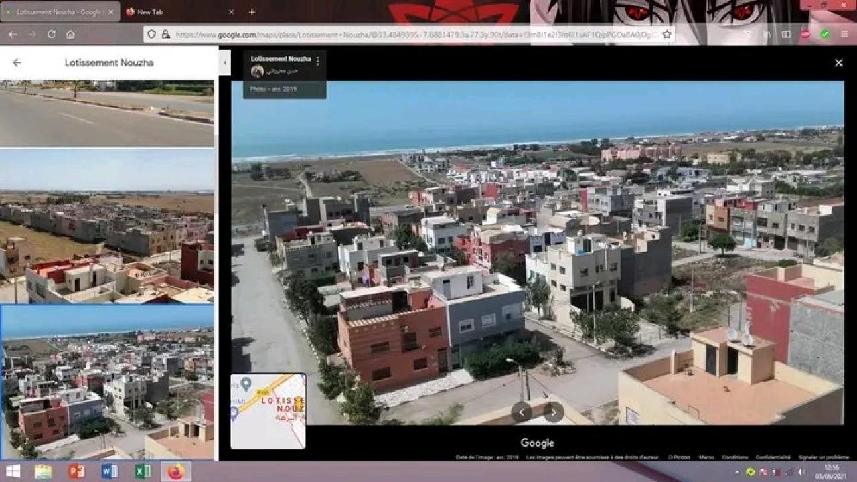Open the Firefox hamburger menu
The width and height of the screenshot is (857, 482).
[844, 34]
